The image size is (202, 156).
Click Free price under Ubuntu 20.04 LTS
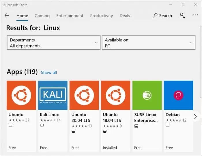(x=75, y=148)
